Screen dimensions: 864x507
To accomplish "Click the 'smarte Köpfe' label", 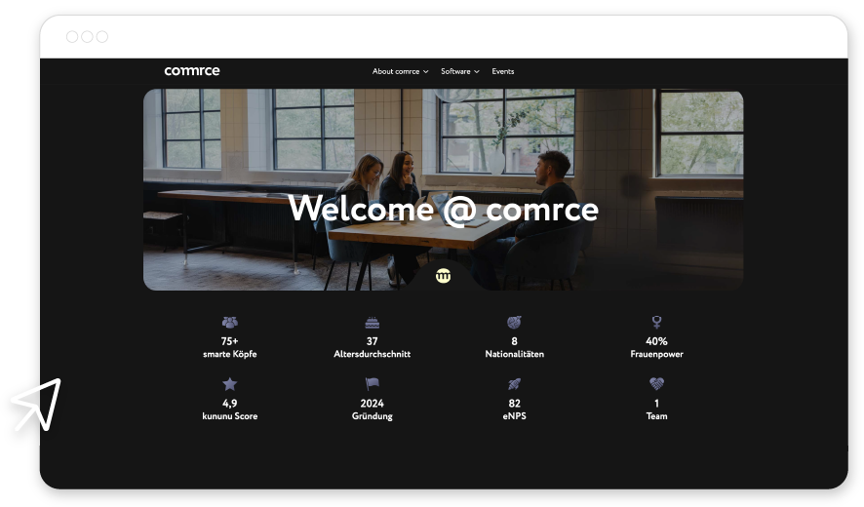I will pyautogui.click(x=230, y=354).
